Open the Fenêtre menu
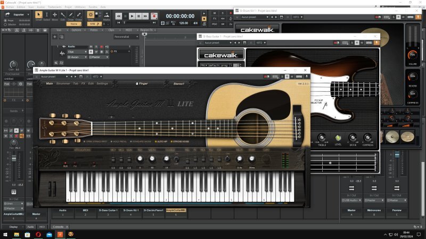 (93, 7)
